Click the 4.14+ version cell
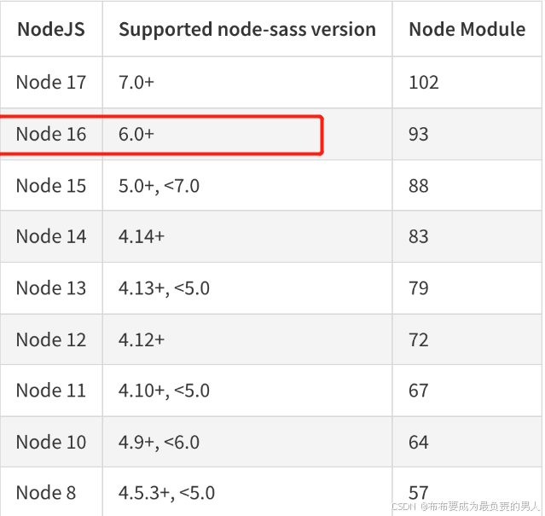 [142, 236]
